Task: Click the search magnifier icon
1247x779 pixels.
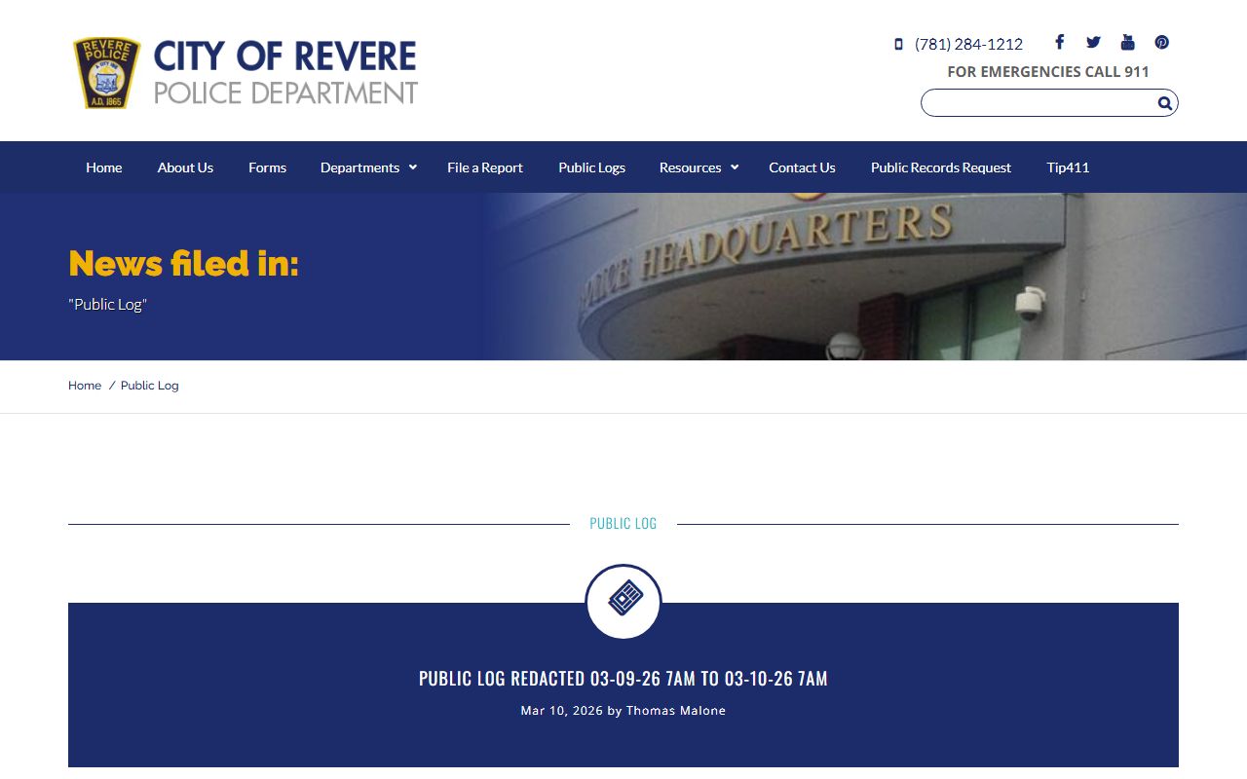Action: tap(1164, 103)
